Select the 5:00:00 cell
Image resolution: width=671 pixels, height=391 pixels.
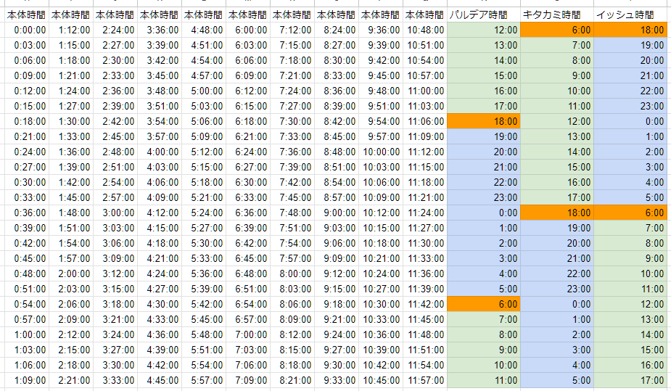[204, 91]
